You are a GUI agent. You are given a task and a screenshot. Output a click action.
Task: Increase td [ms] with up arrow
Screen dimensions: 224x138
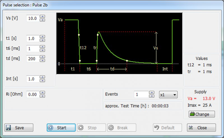pyautogui.click(x=43, y=57)
